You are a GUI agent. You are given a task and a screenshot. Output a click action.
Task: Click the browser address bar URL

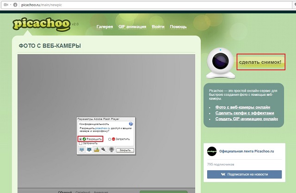(42, 5)
